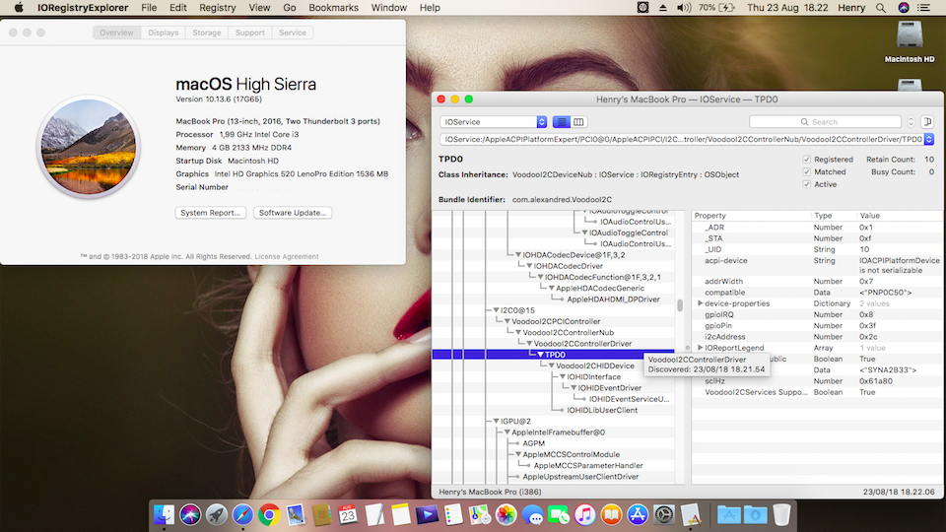This screenshot has width=946, height=532.
Task: Toggle the inspector panel icon beside search
Action: [927, 122]
